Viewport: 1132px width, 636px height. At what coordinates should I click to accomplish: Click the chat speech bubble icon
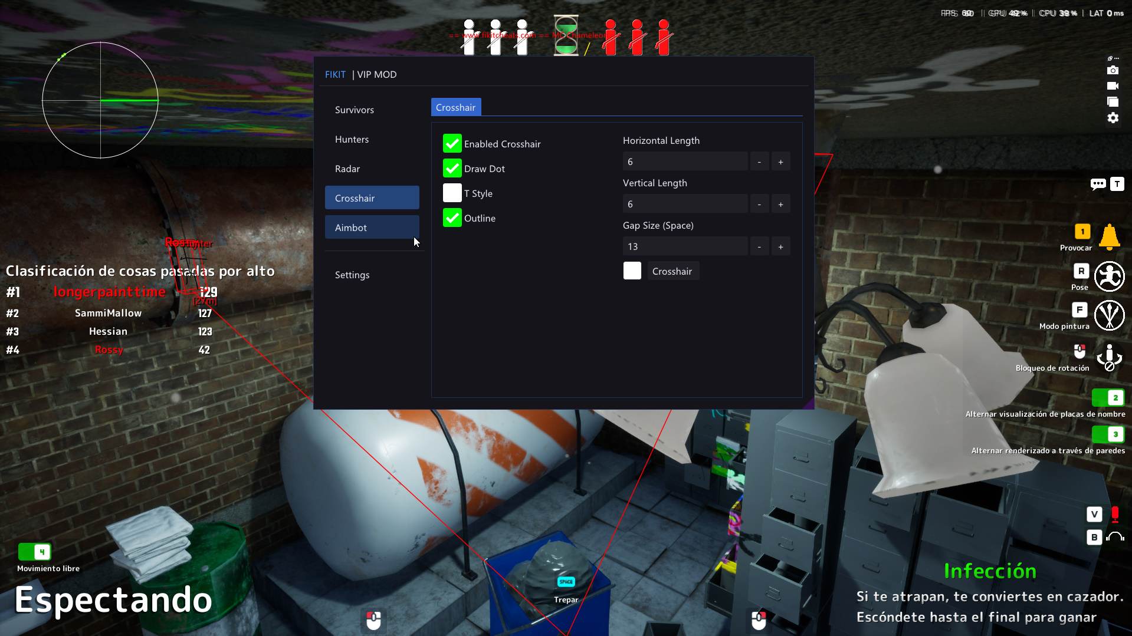coord(1098,184)
